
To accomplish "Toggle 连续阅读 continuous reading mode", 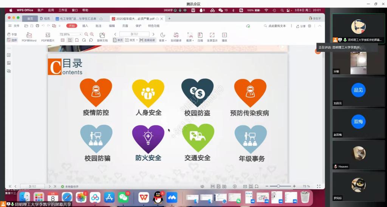I will (147, 40).
